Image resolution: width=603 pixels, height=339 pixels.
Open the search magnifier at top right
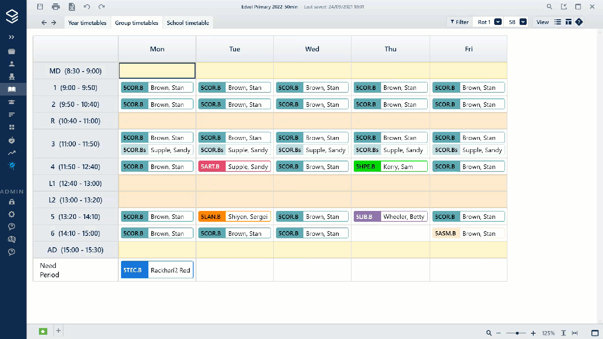click(x=549, y=7)
